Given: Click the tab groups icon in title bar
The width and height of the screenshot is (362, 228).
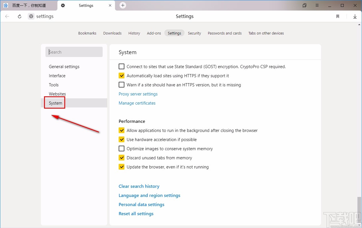Looking at the screenshot, I should (x=305, y=5).
